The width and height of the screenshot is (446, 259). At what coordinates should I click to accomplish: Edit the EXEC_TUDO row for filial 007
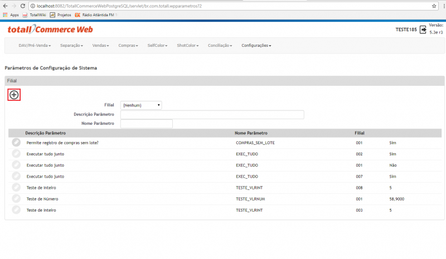pos(16,176)
